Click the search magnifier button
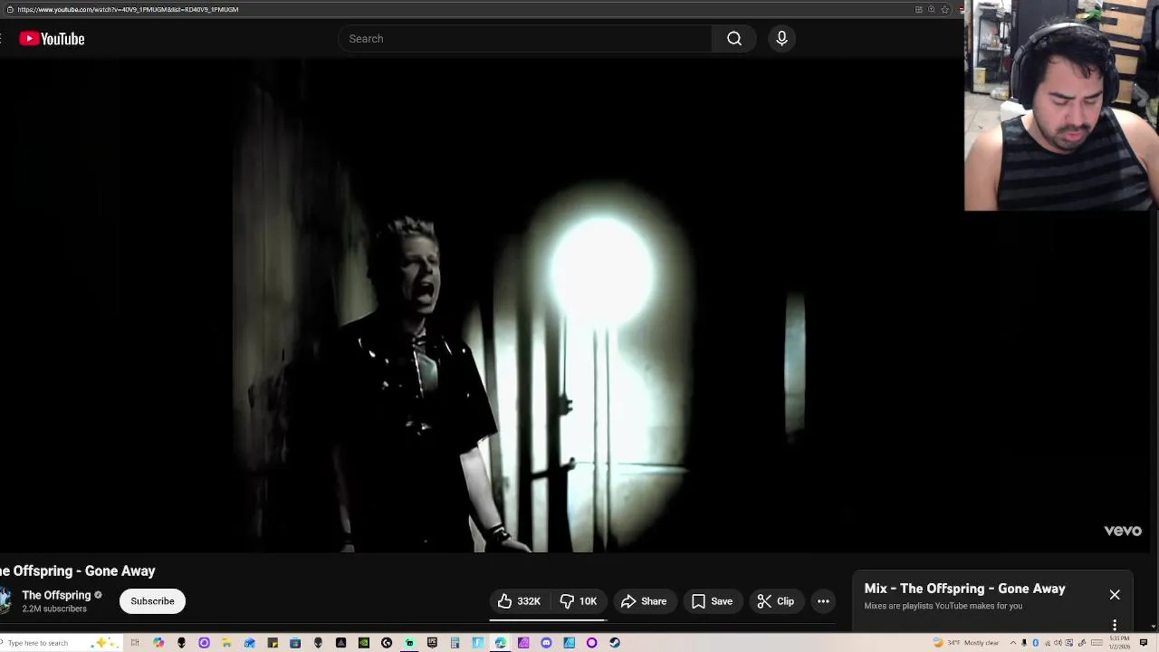1159x652 pixels. point(734,39)
